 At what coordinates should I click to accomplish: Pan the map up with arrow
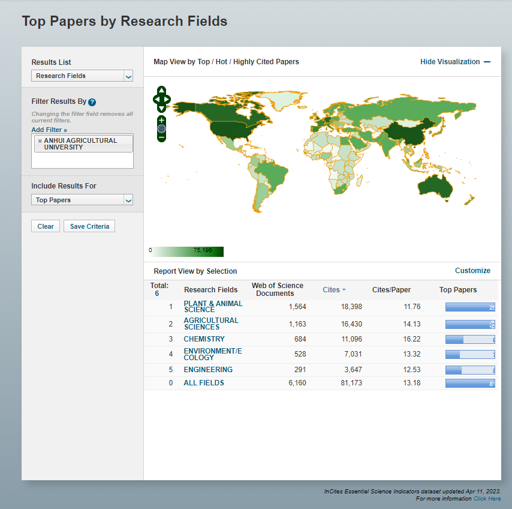[162, 91]
